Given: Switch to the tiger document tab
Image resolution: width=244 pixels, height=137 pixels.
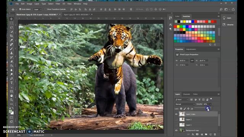Looking at the screenshot, I should [77, 14].
